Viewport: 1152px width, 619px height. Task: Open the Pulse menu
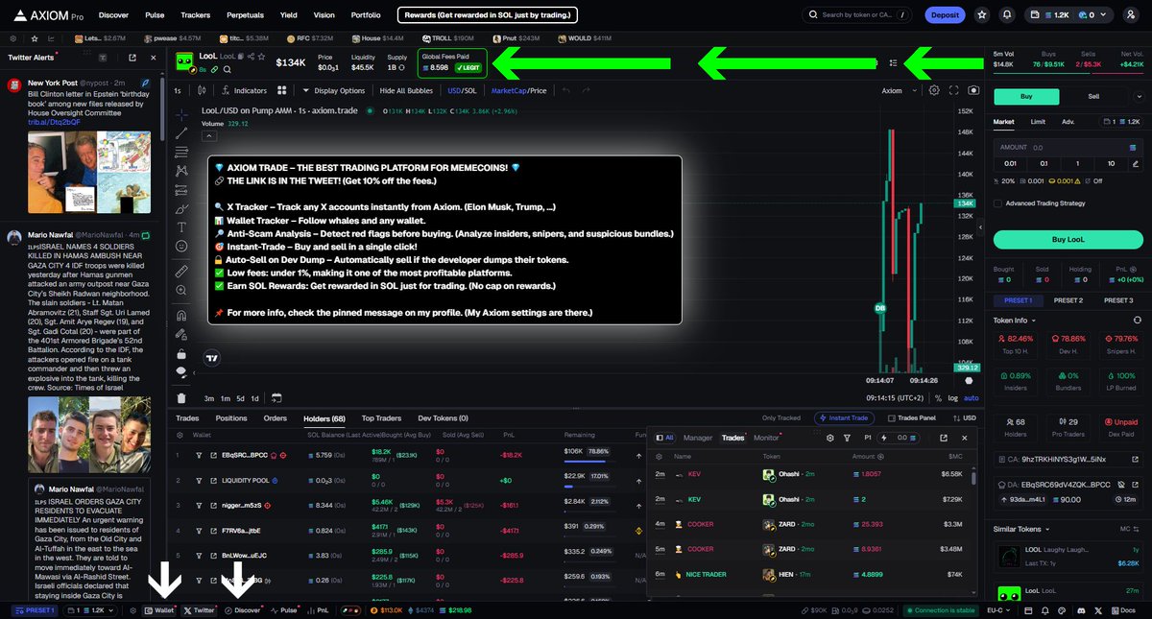click(155, 15)
